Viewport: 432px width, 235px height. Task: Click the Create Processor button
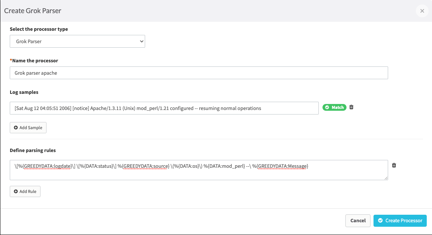(400, 220)
